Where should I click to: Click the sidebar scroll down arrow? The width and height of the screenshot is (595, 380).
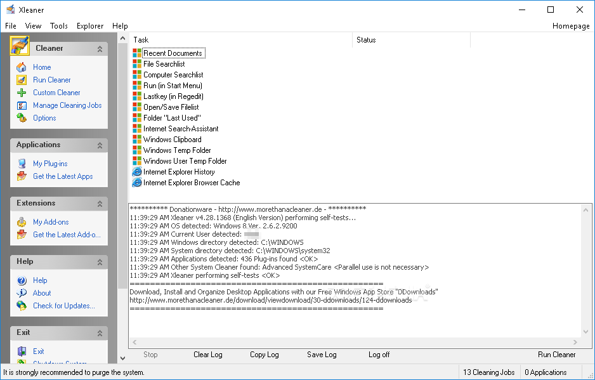coord(122,358)
